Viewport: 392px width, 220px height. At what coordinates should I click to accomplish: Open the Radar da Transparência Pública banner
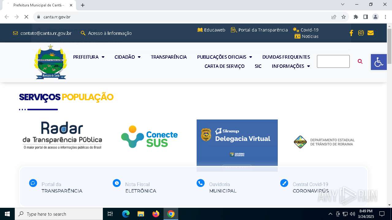click(x=62, y=136)
